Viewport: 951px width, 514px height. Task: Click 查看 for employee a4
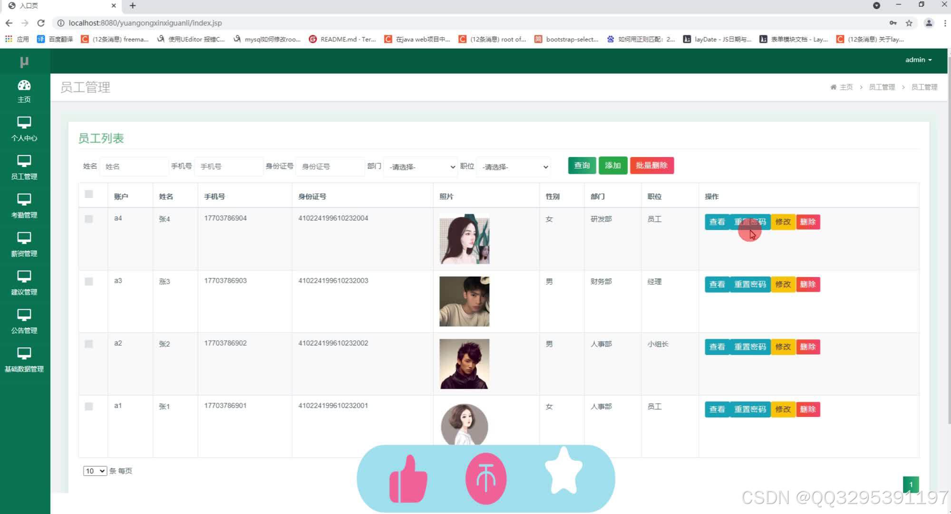[717, 222]
